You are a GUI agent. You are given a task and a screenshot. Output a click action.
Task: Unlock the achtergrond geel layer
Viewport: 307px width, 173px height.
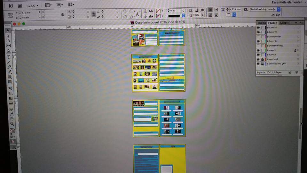pos(262,64)
